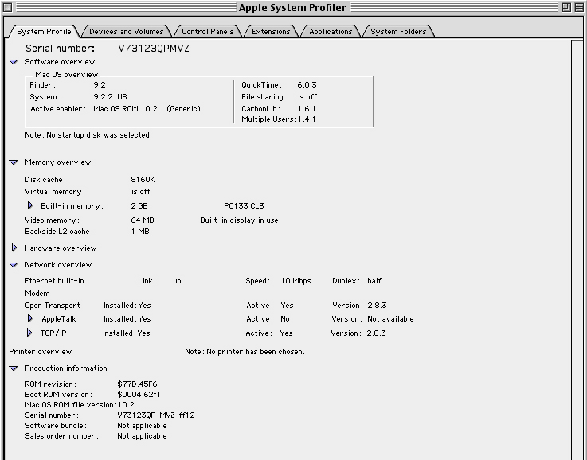587x460 pixels.
Task: Click the Network overview heading
Action: pyautogui.click(x=58, y=265)
